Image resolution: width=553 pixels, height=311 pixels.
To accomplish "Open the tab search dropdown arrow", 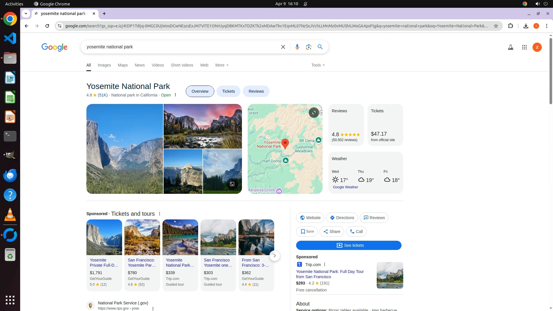I will [x=26, y=14].
